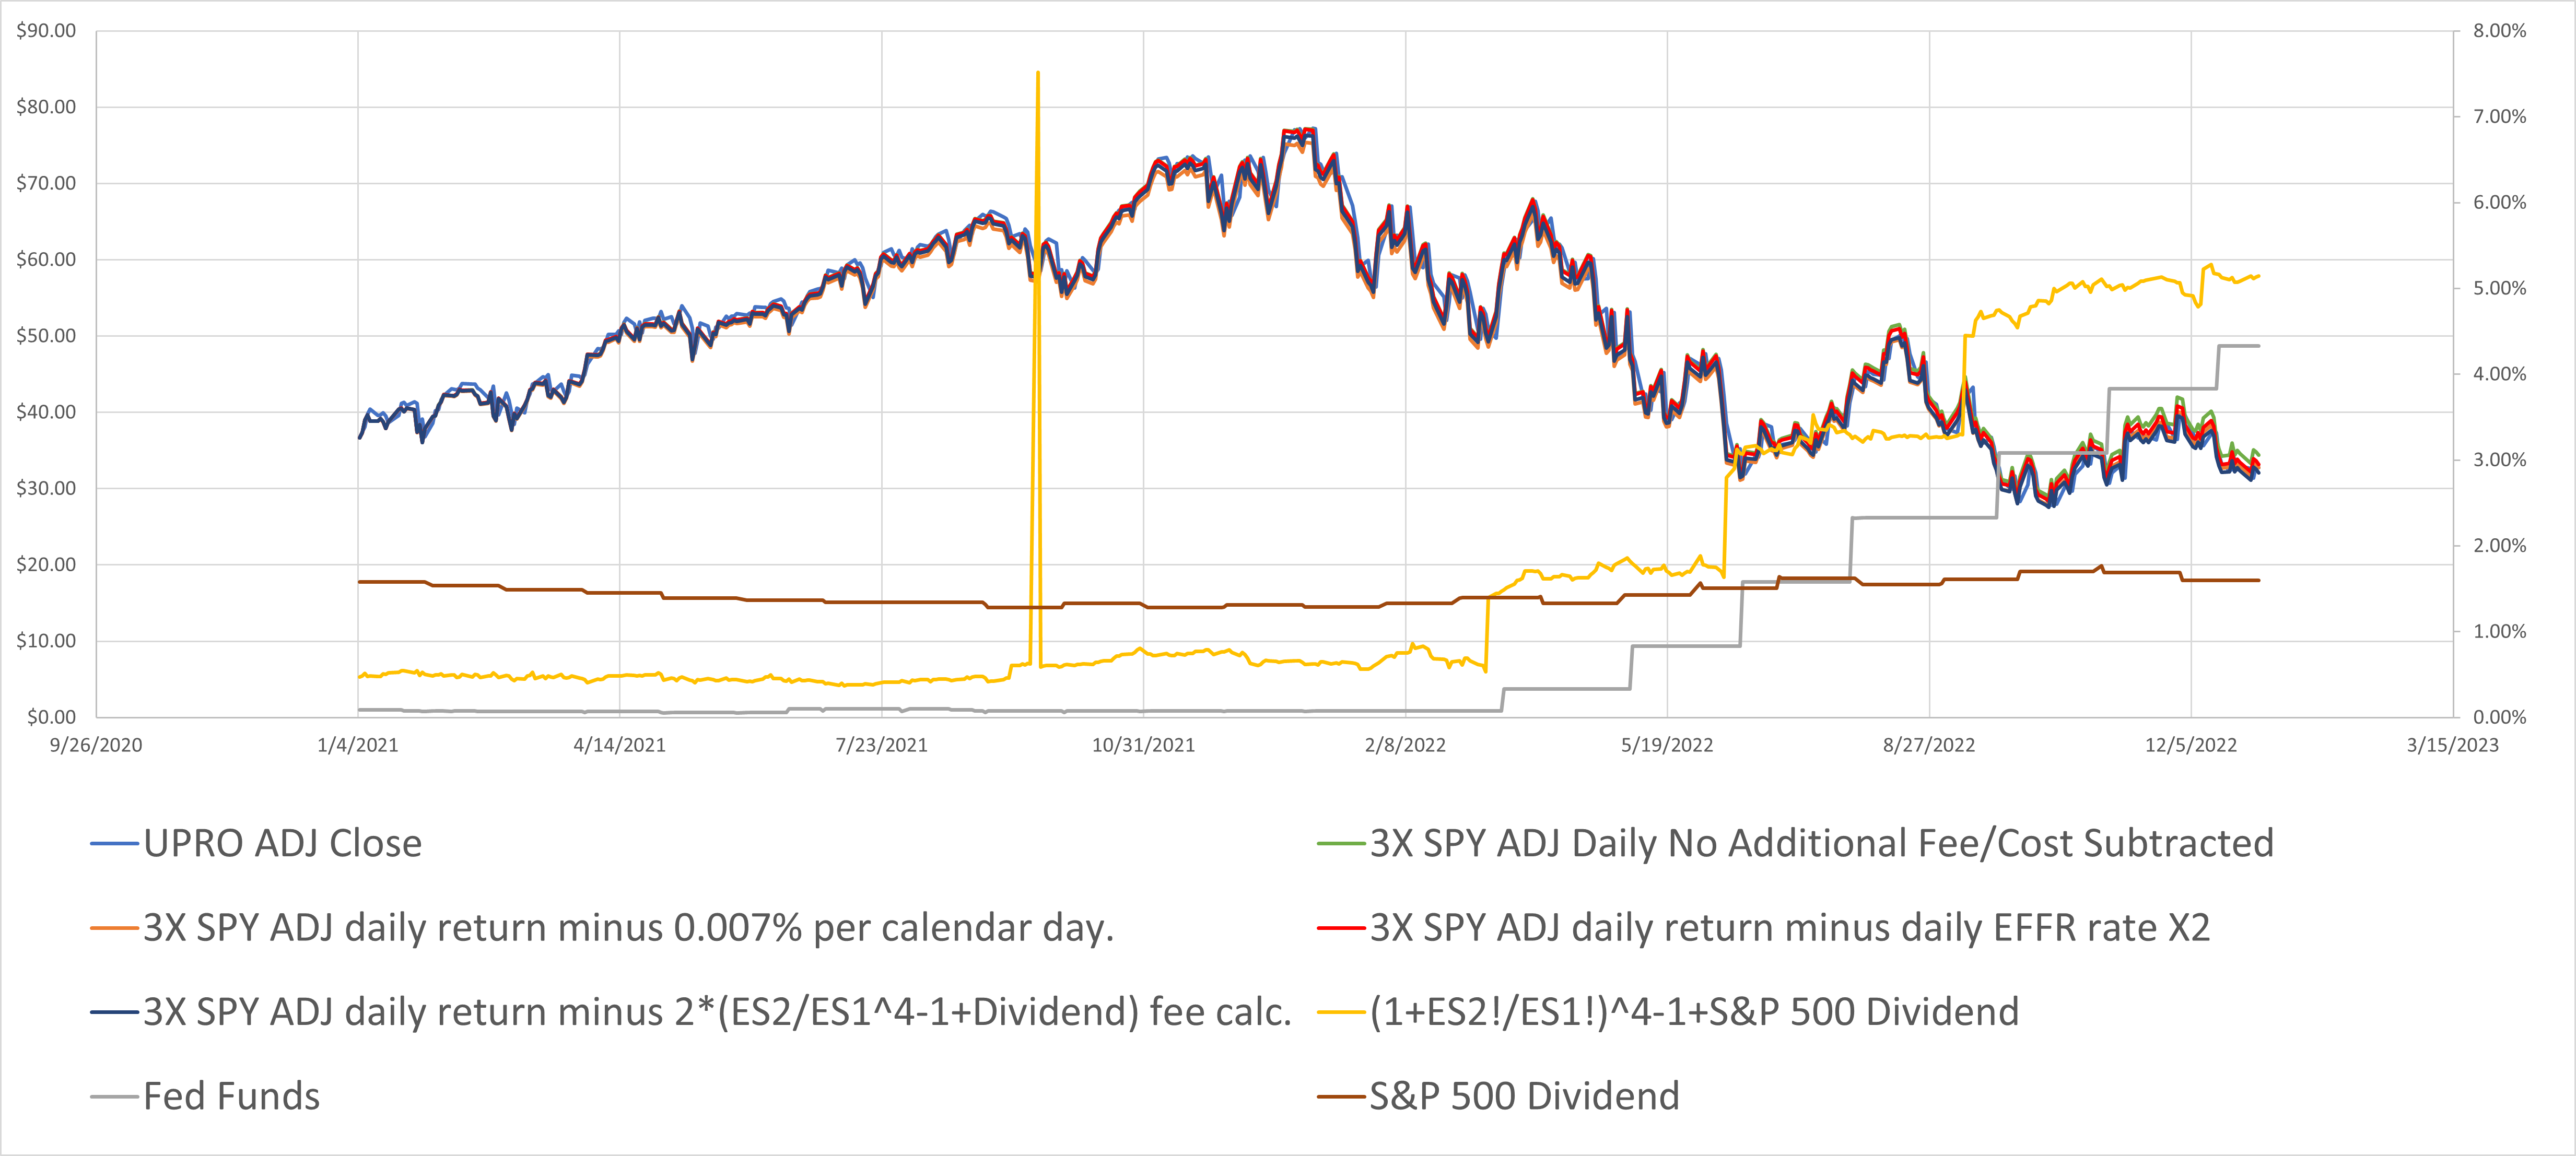Image resolution: width=2576 pixels, height=1156 pixels.
Task: Select the minus daily EFFR rate X2 legend entry
Action: tap(1789, 928)
